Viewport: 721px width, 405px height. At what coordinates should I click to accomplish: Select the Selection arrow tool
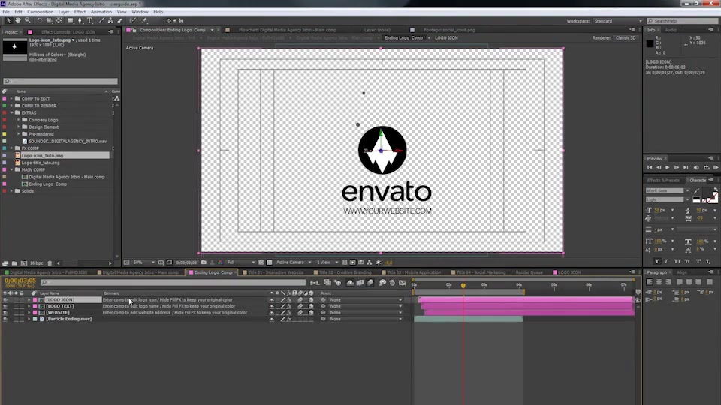[x=8, y=21]
